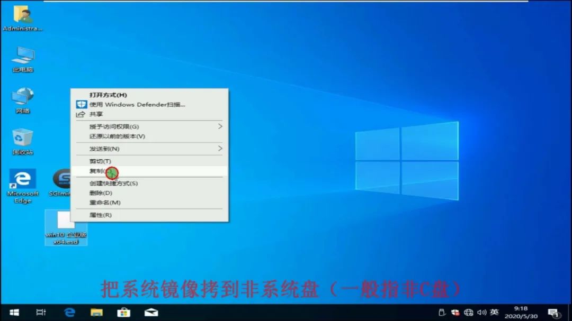Select scan with Windows Defender option

pyautogui.click(x=149, y=105)
